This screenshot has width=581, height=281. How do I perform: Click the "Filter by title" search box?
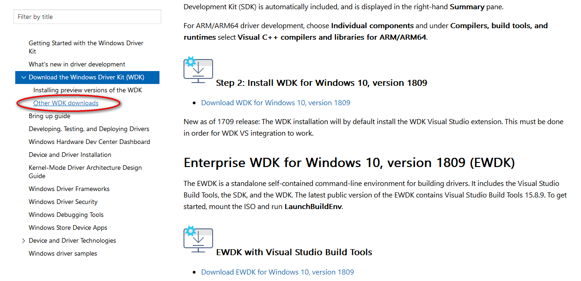coord(87,16)
